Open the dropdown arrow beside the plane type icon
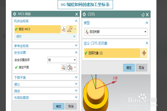 point(75,67)
